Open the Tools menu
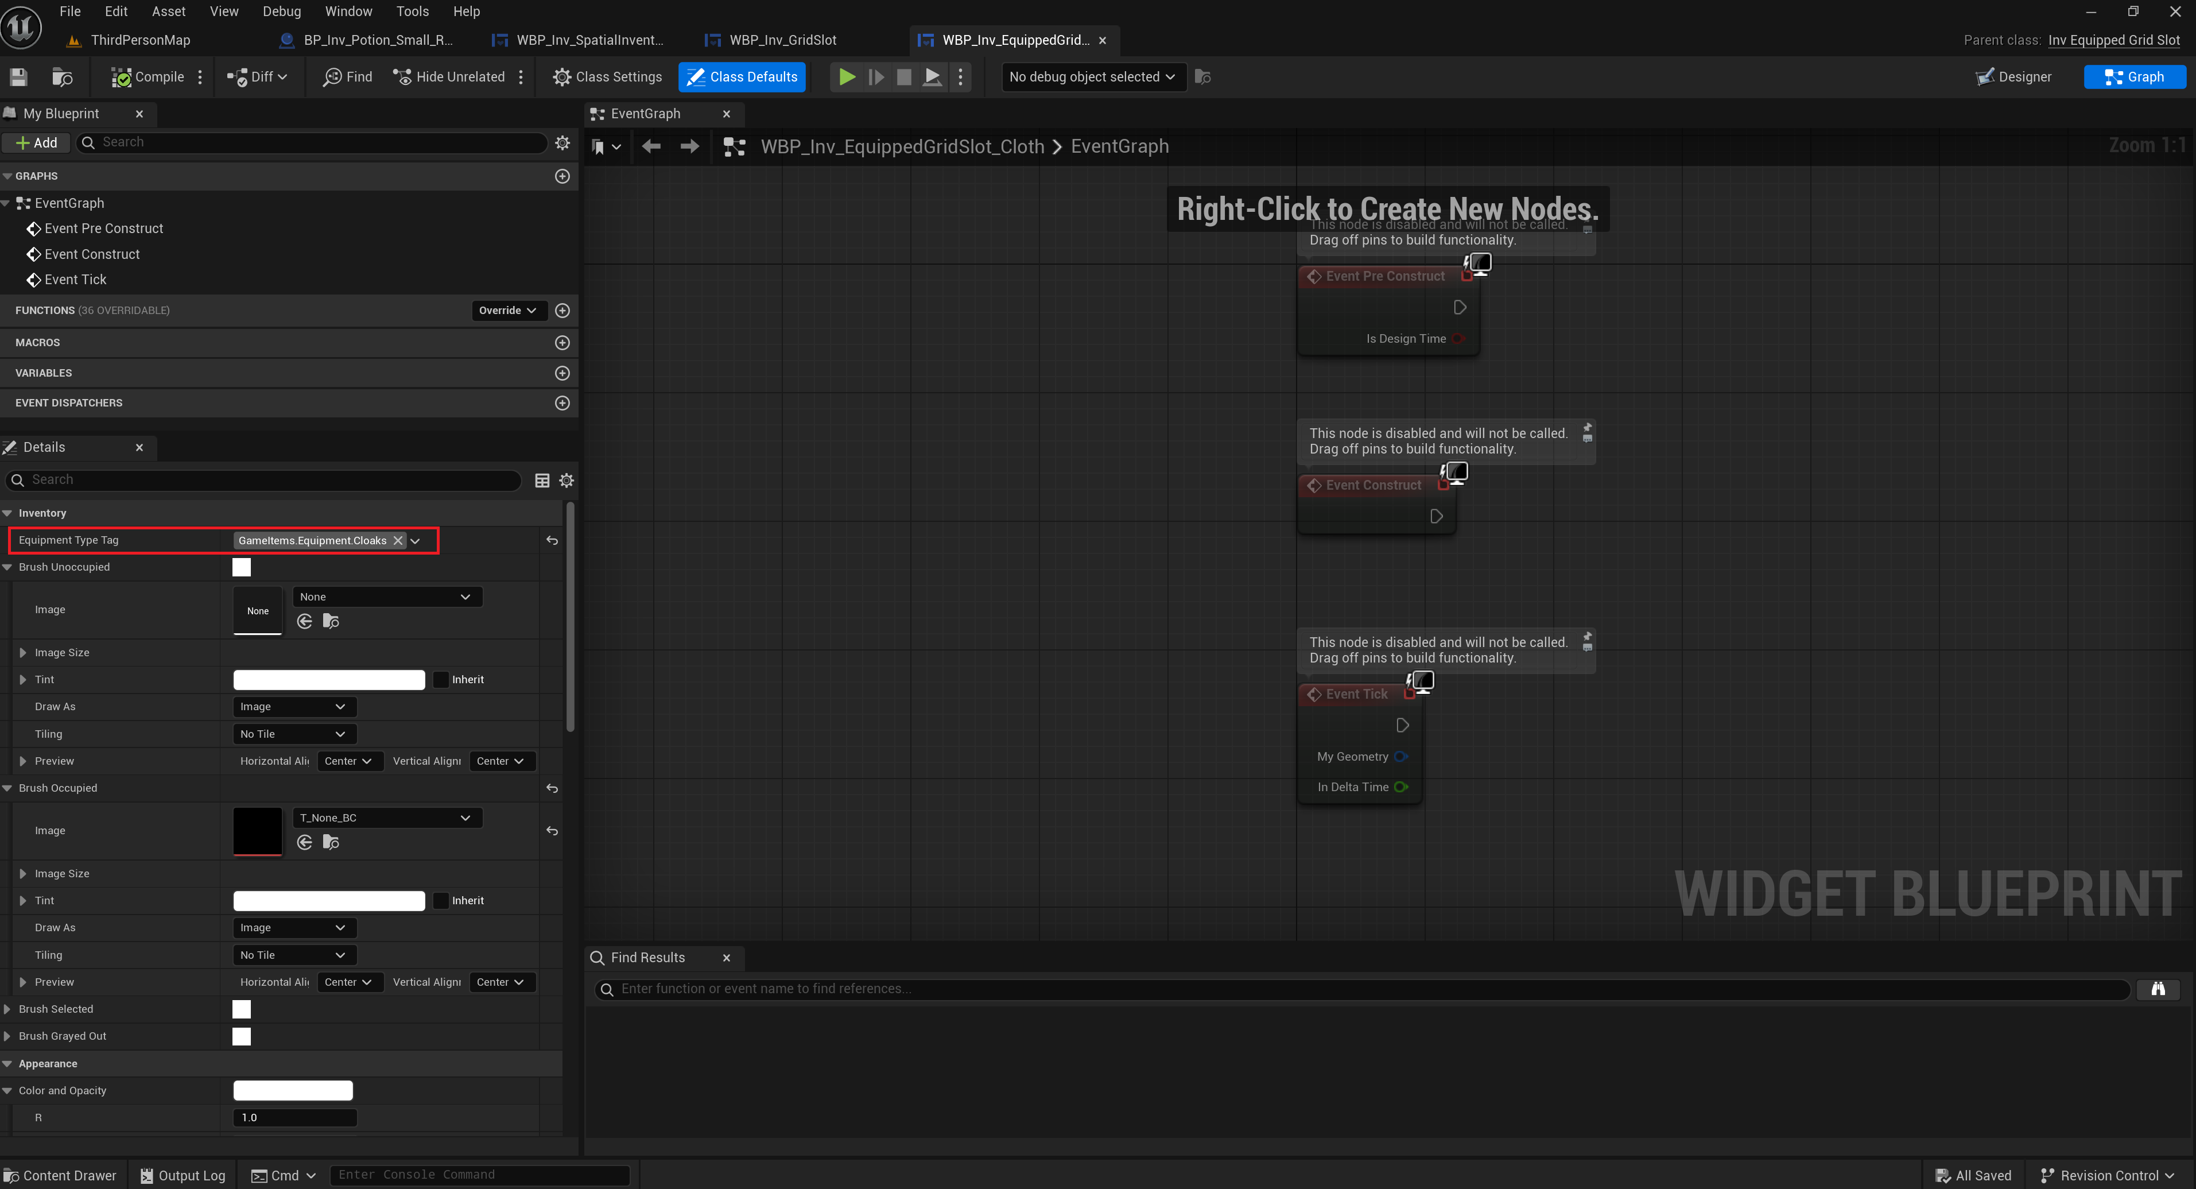The image size is (2196, 1189). 412,11
